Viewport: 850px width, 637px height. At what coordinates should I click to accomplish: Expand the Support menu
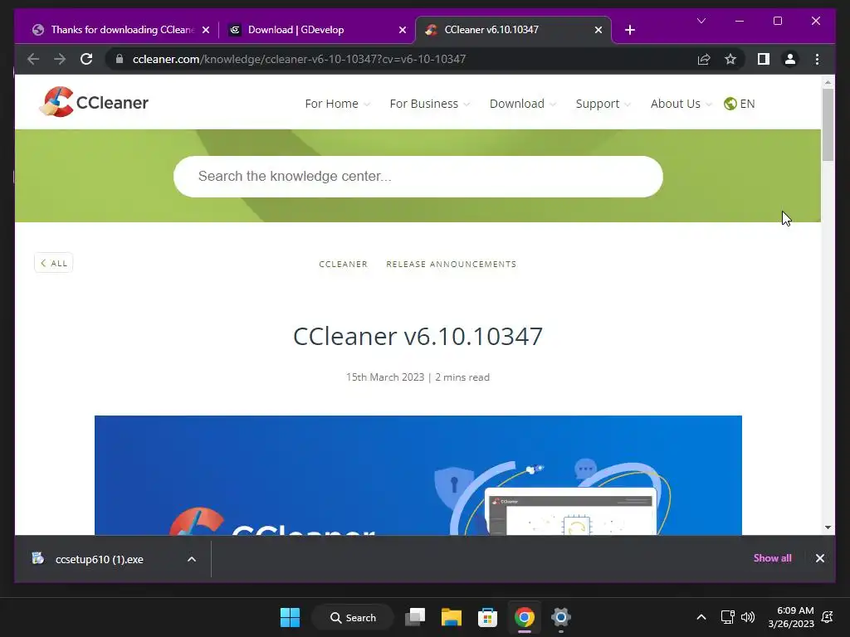click(603, 104)
